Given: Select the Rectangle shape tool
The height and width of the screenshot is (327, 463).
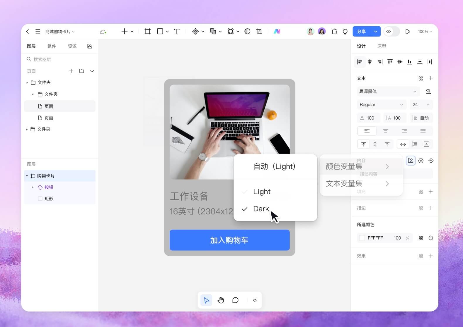Looking at the screenshot, I should coord(160,31).
